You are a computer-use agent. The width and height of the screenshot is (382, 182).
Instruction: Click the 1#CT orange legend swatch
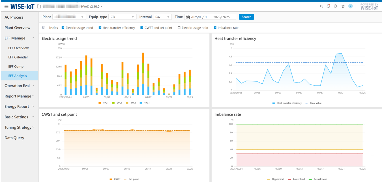(100, 103)
